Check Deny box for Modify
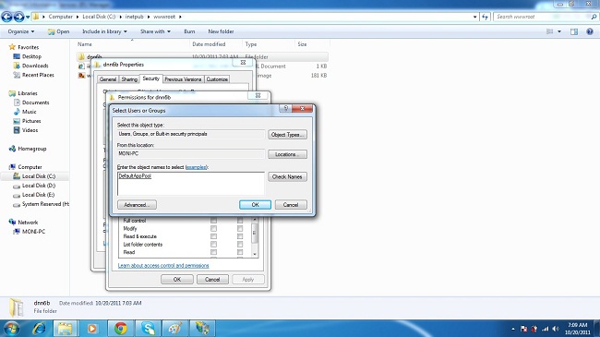The image size is (600, 337). [x=240, y=229]
